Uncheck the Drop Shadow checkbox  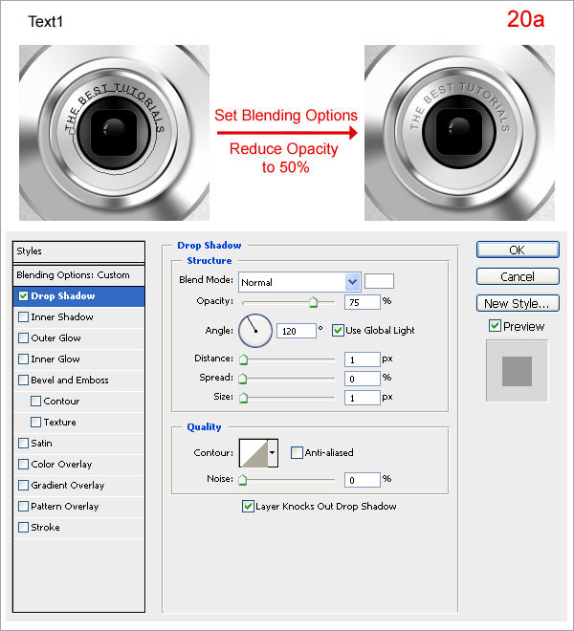point(23,296)
